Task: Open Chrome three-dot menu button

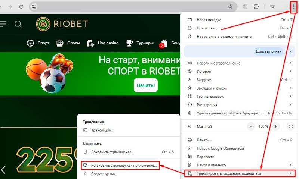Action: pos(294,7)
